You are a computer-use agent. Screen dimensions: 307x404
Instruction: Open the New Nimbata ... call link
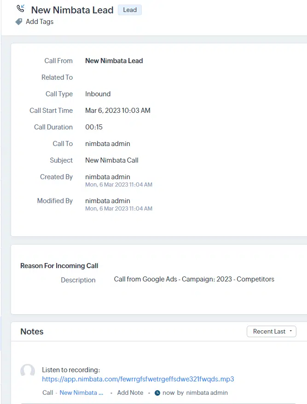click(81, 392)
